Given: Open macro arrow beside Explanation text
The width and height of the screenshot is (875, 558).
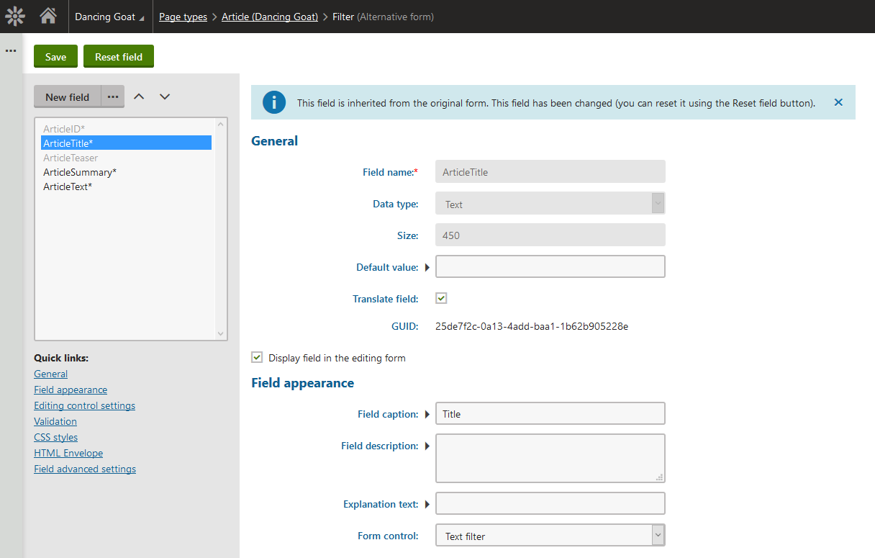Looking at the screenshot, I should tap(427, 504).
